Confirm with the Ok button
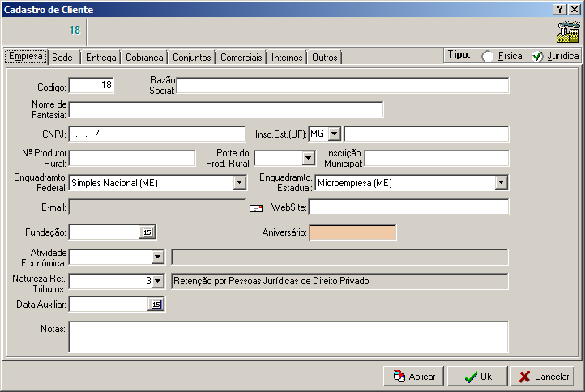 click(x=476, y=377)
